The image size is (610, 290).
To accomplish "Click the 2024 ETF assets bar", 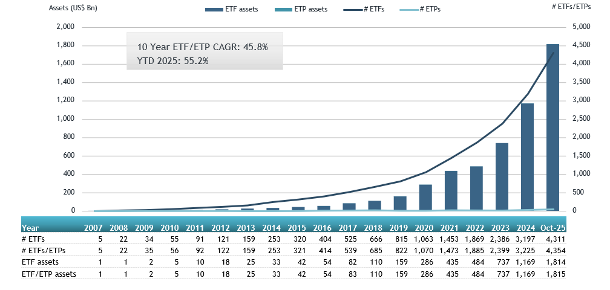I will pyautogui.click(x=527, y=157).
